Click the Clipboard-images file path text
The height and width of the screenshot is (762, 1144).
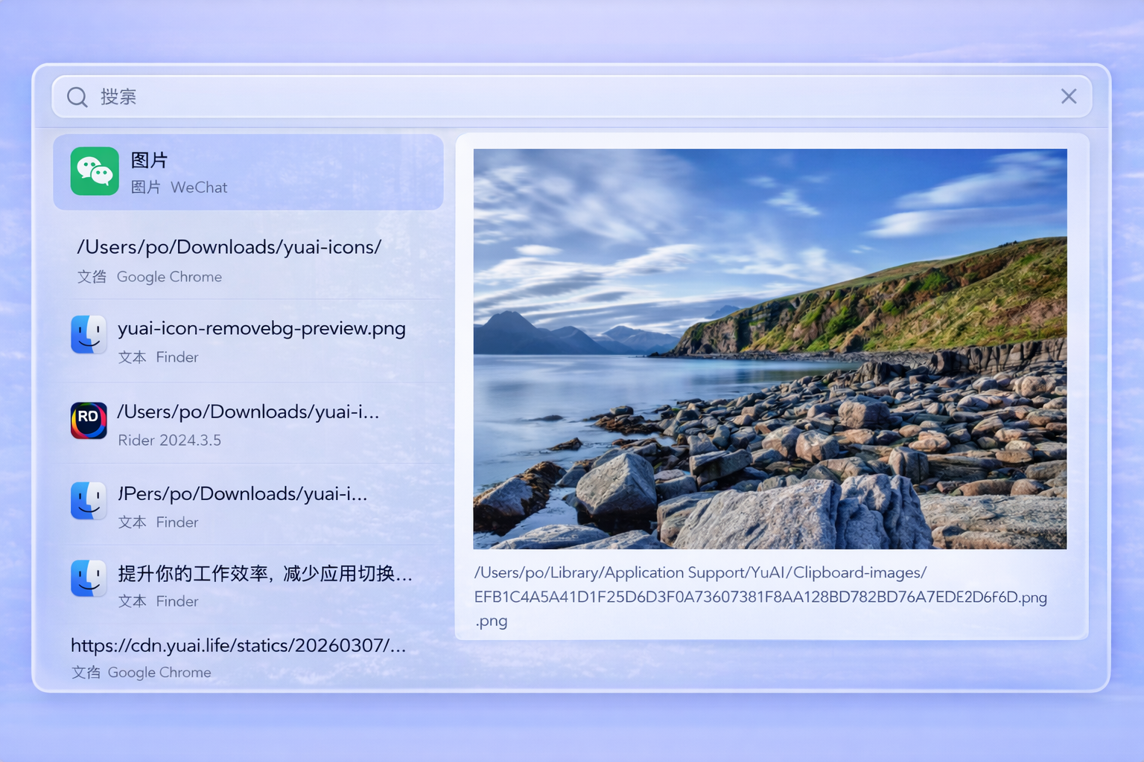click(760, 596)
